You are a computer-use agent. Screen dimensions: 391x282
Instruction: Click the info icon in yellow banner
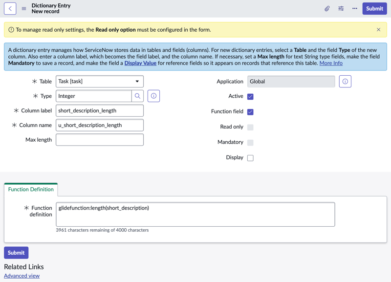pos(11,30)
